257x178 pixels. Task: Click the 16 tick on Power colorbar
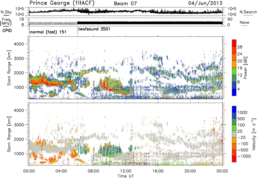click(240, 68)
